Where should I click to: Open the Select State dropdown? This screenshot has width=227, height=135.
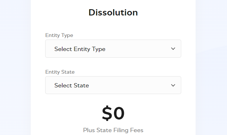tap(113, 85)
